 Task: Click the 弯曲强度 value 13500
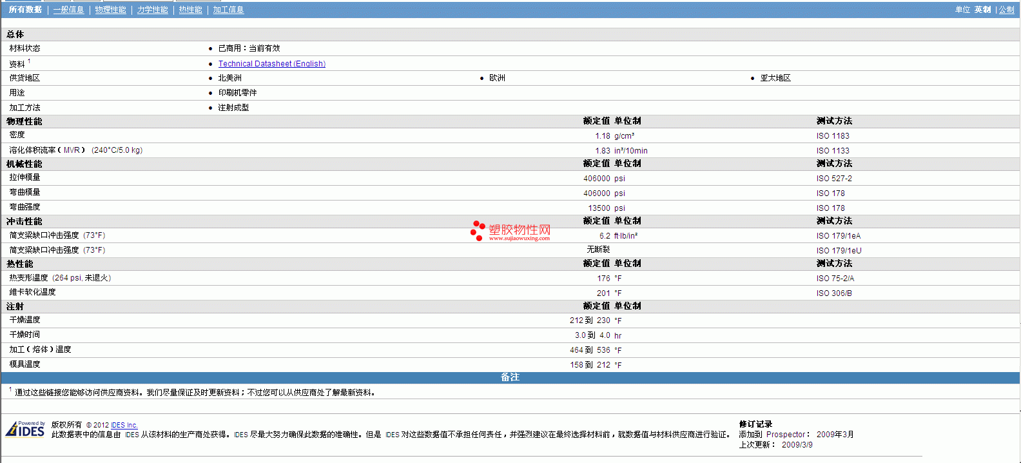click(599, 208)
